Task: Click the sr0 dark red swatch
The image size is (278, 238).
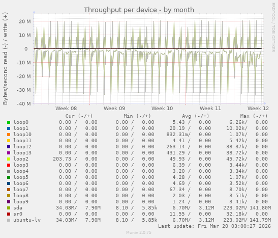Action: (x=9, y=214)
